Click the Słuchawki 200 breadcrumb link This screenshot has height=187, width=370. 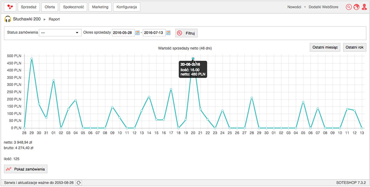click(x=27, y=19)
